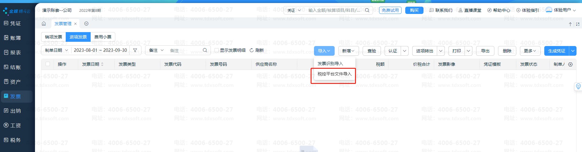Click the 刷新 refresh icon
Screen dimensions: 582x152
pyautogui.click(x=252, y=50)
